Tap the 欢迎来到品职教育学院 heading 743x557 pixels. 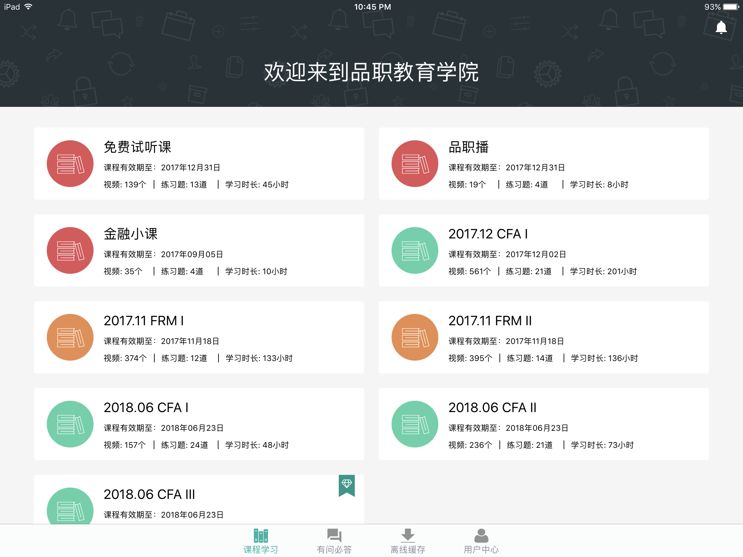tap(371, 72)
